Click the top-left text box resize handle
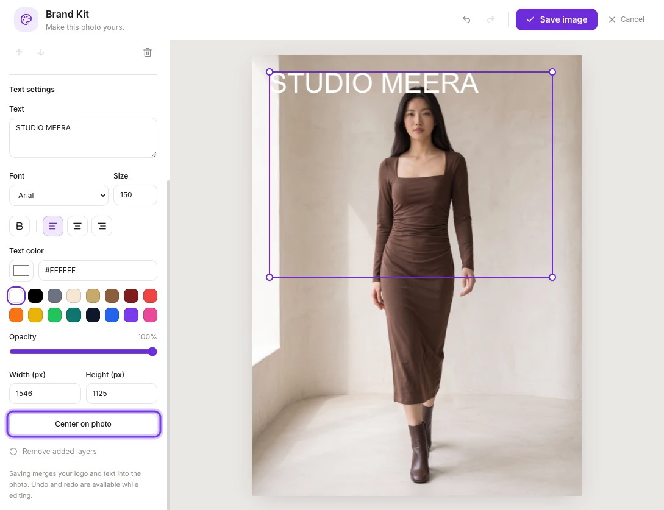This screenshot has height=510, width=664. (270, 72)
